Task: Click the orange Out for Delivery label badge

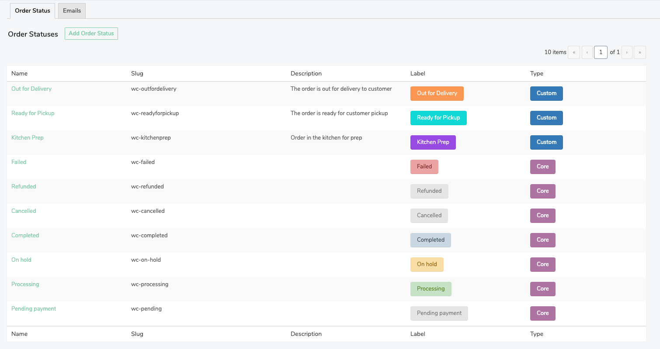Action: click(437, 93)
